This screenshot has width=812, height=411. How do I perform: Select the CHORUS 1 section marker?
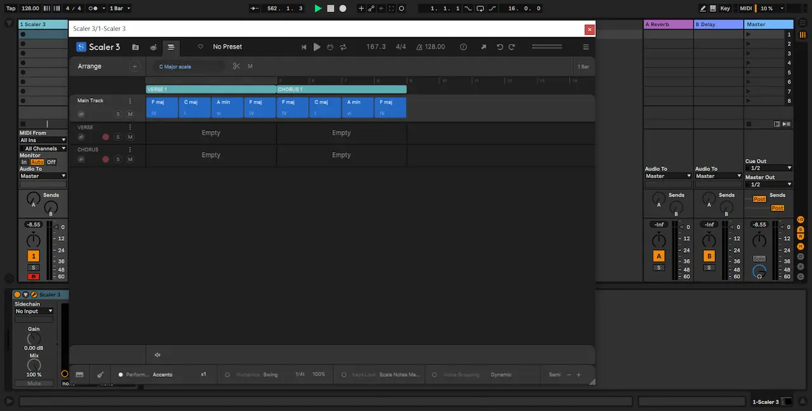point(341,89)
